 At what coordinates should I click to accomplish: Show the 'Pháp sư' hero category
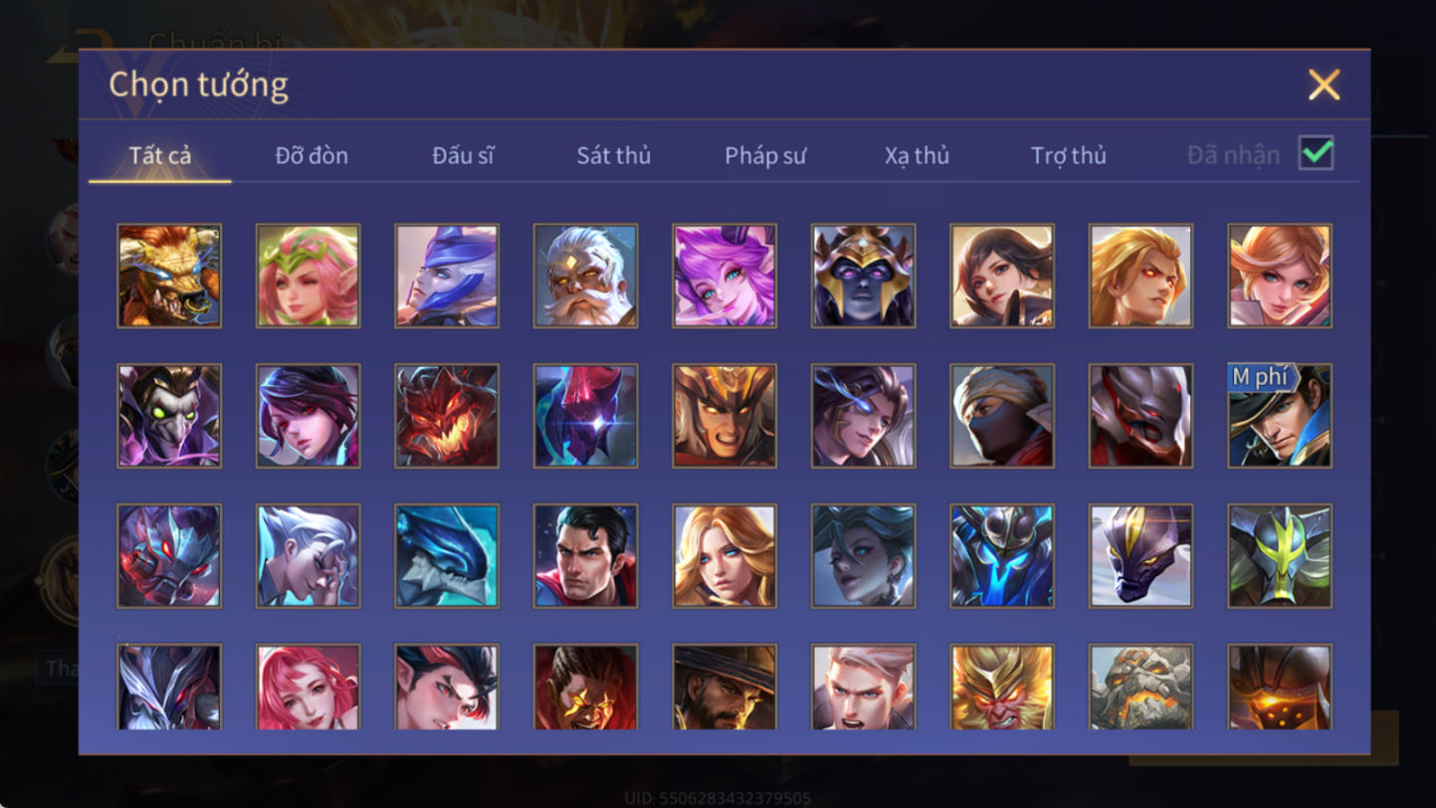765,155
